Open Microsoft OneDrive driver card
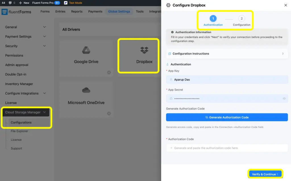The image size is (291, 181). 86,99
